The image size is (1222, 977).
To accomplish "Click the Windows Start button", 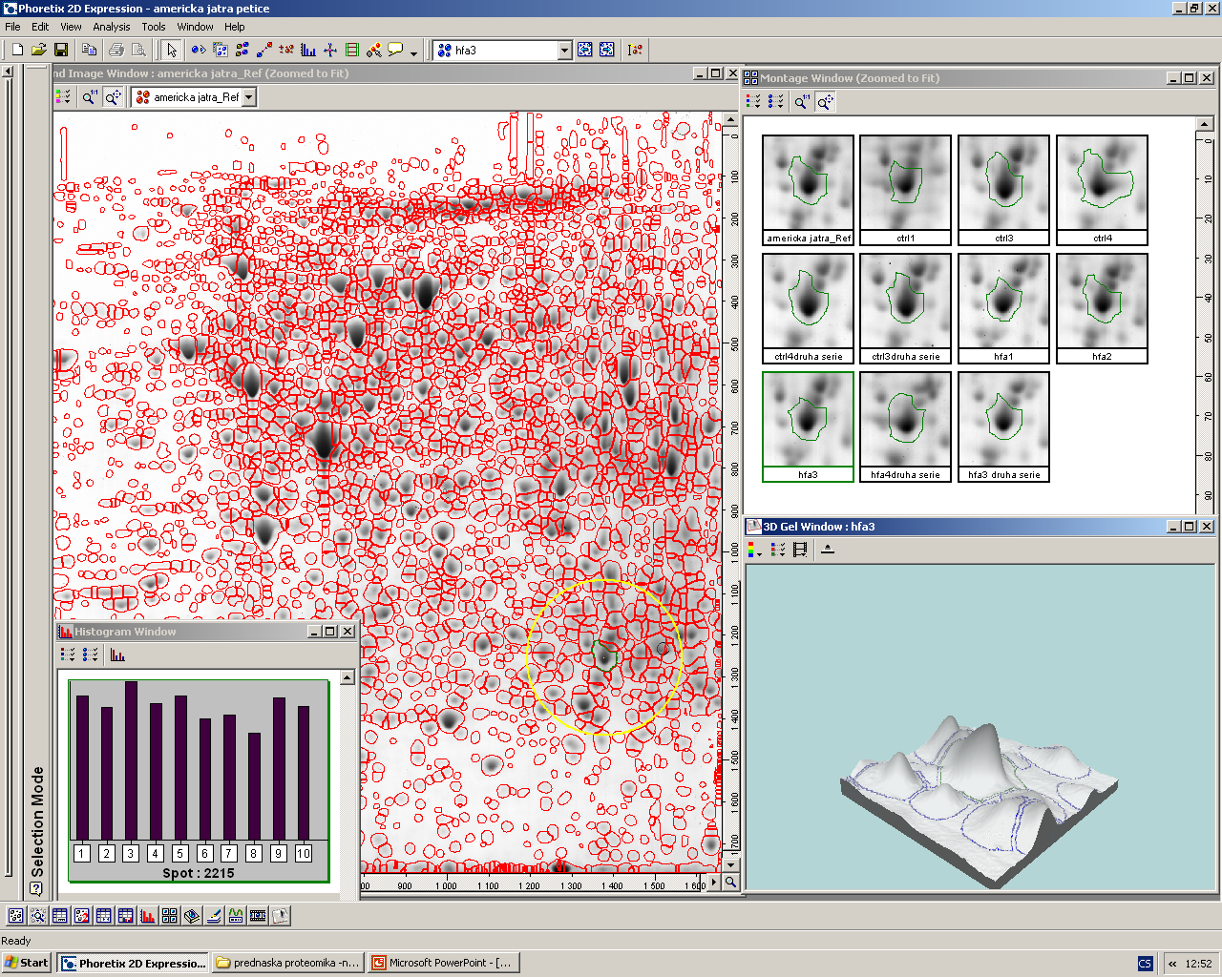I will (27, 963).
